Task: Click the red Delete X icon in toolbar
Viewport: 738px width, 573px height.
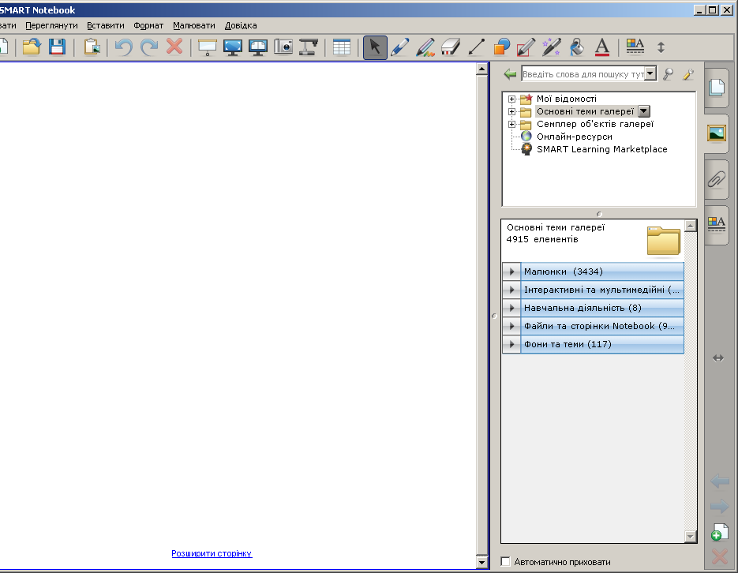Action: (174, 47)
